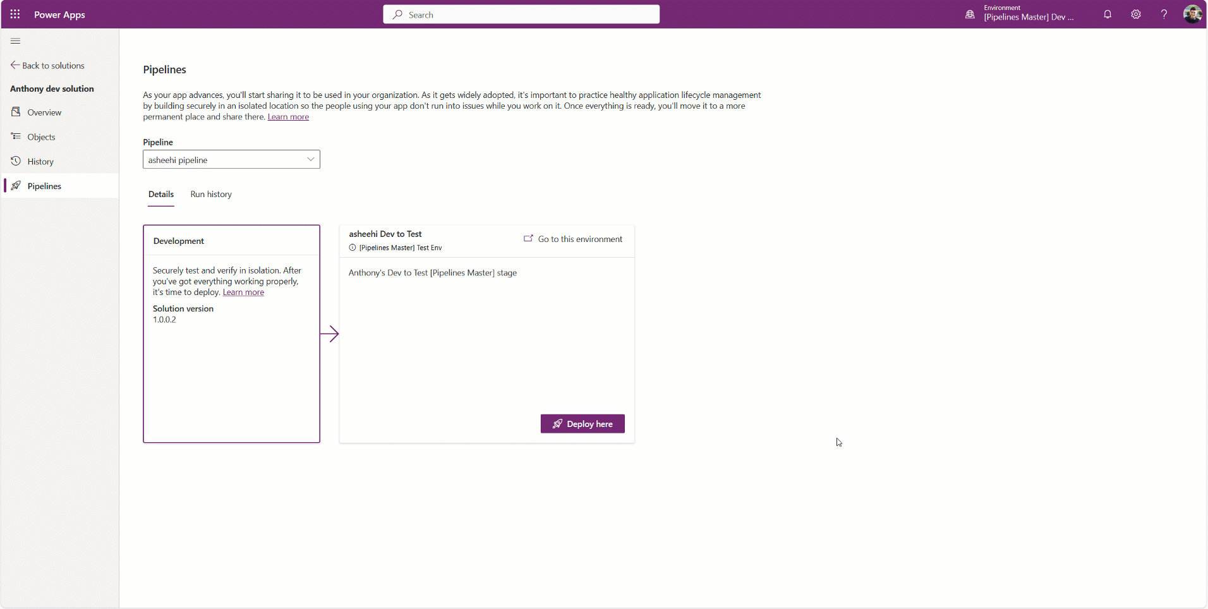Image resolution: width=1208 pixels, height=609 pixels.
Task: Click Deploy here
Action: [x=582, y=423]
